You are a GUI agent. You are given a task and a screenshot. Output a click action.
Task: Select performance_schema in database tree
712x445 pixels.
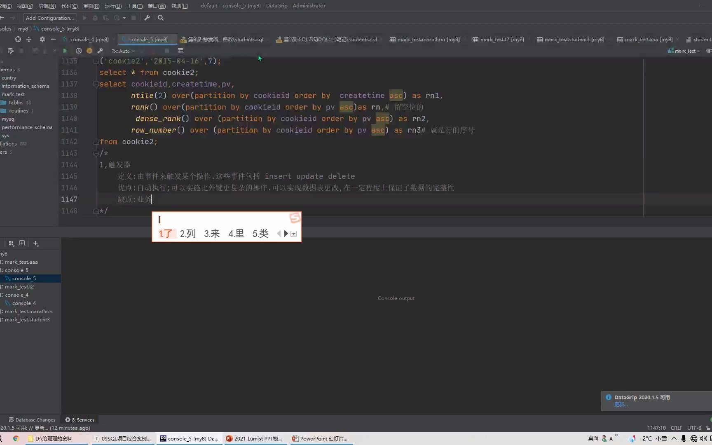[27, 127]
